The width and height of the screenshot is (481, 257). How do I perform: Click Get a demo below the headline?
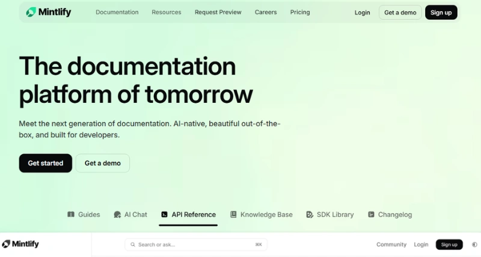point(102,163)
